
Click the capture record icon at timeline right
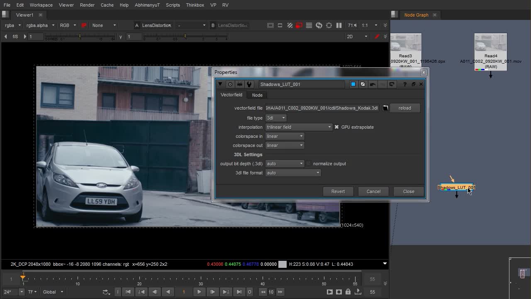pos(339,292)
